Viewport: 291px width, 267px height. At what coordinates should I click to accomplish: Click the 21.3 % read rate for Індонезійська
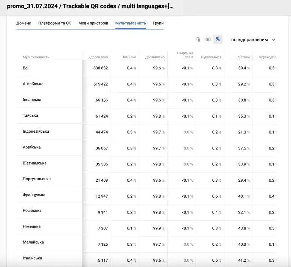tap(244, 132)
